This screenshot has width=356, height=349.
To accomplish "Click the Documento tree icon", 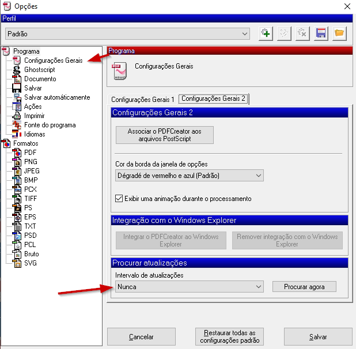I will (17, 79).
